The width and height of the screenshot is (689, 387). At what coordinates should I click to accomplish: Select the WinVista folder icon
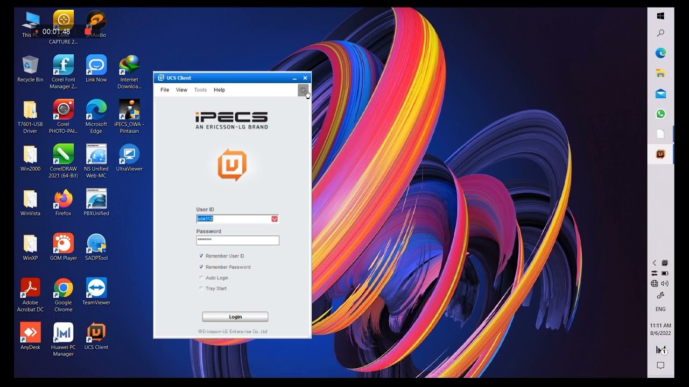30,203
